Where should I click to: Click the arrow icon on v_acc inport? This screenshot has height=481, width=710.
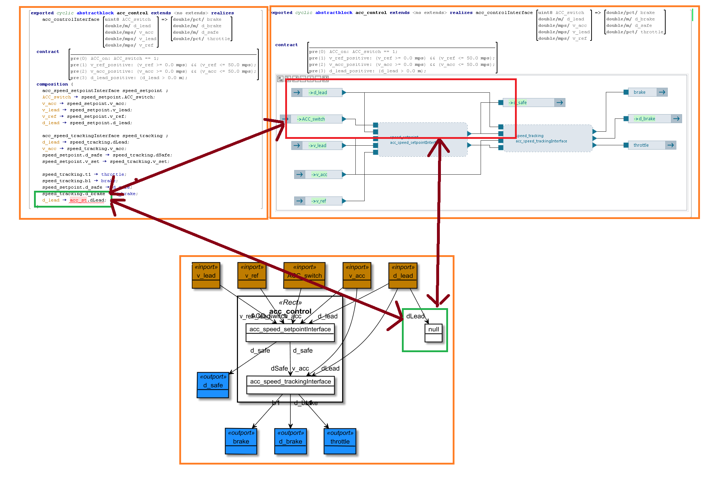coord(300,174)
